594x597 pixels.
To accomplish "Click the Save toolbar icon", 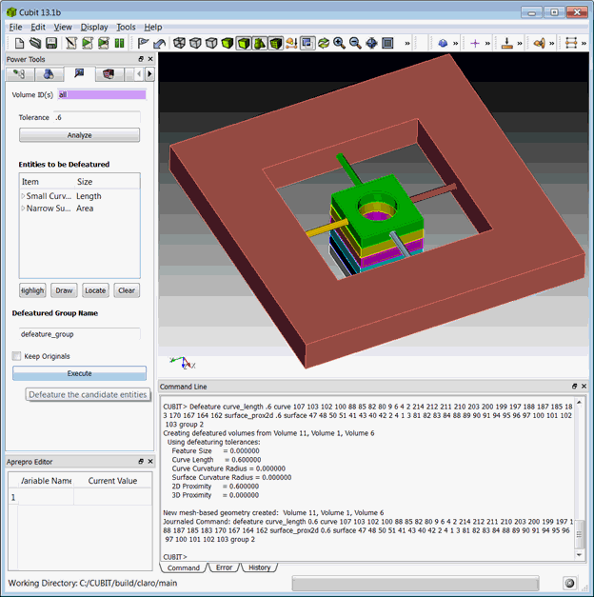I will point(52,43).
